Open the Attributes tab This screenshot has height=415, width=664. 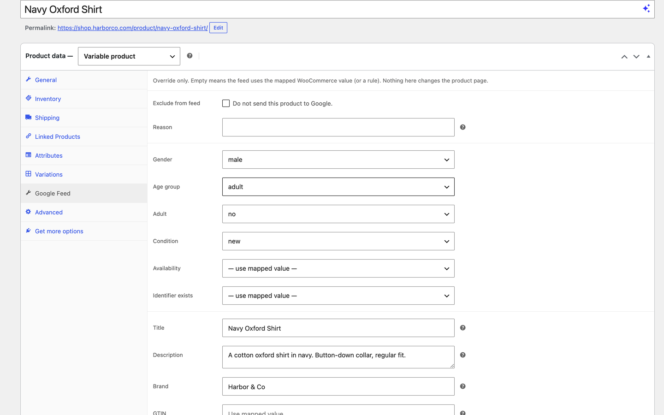tap(84, 155)
